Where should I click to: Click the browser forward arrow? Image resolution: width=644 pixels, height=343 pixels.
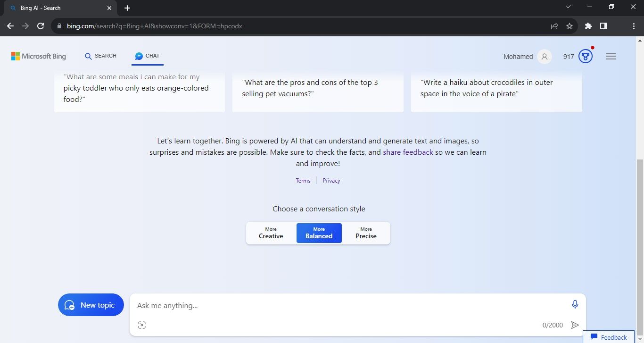pyautogui.click(x=25, y=26)
